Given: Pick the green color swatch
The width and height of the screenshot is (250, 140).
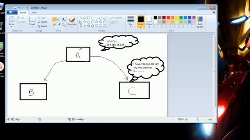Looking at the screenshot, I should (181, 17).
